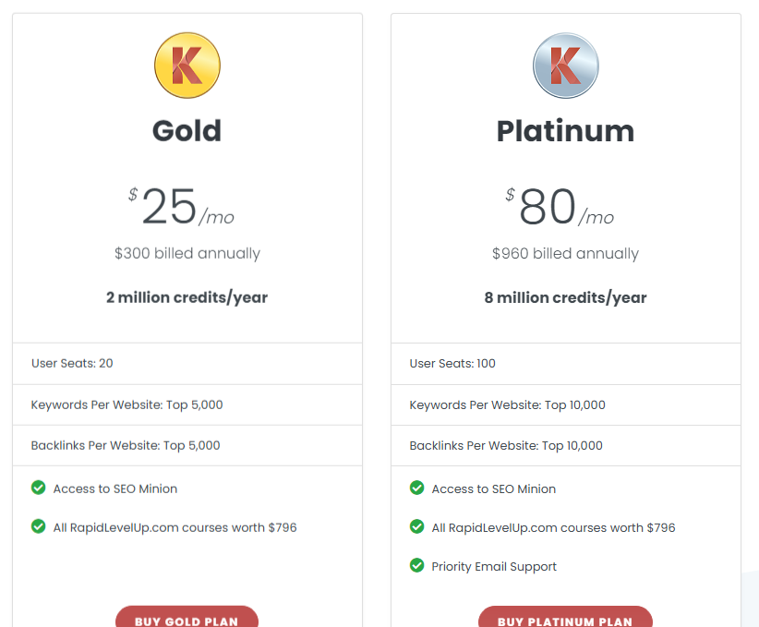Click green check beside Gold RapidLevelUp courses

(38, 526)
